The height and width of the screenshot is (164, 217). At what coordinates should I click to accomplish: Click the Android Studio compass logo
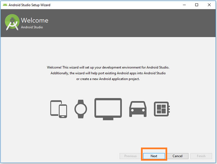[12, 22]
